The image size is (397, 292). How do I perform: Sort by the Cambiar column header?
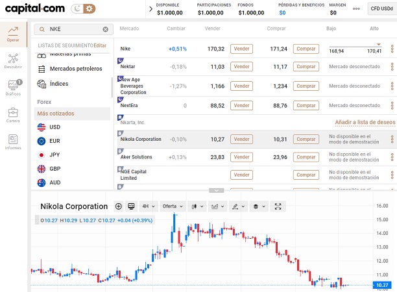[176, 29]
